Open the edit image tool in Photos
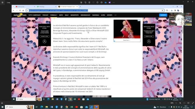 (x=81, y=2)
